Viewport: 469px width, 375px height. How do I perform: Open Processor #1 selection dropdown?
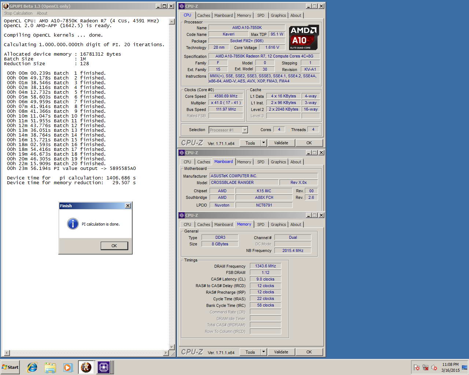pos(245,130)
